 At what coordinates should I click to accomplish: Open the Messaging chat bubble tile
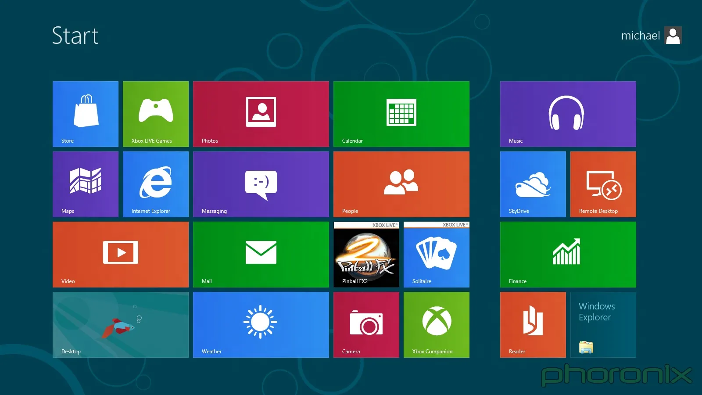(261, 184)
